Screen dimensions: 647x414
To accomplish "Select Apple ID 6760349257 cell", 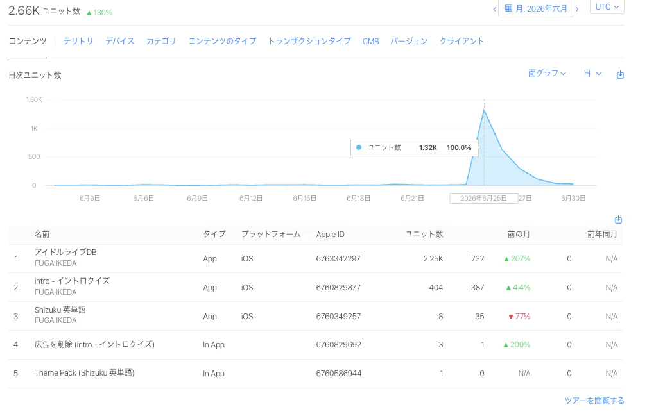I will 338,317.
